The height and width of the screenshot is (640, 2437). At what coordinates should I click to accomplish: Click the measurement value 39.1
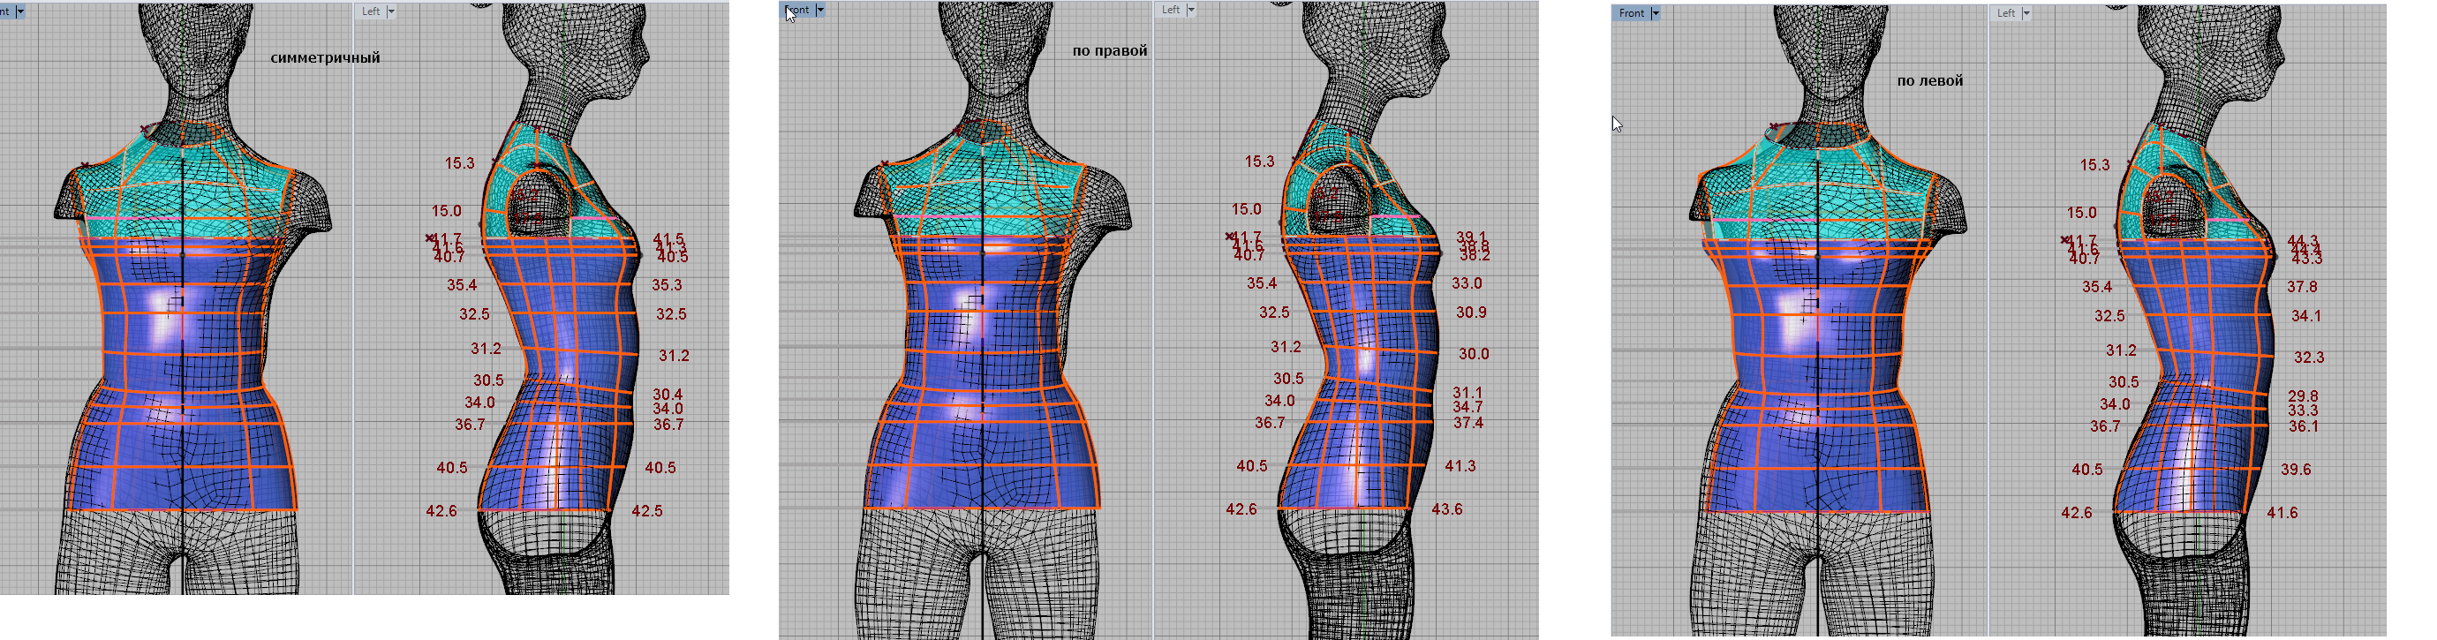[1471, 238]
